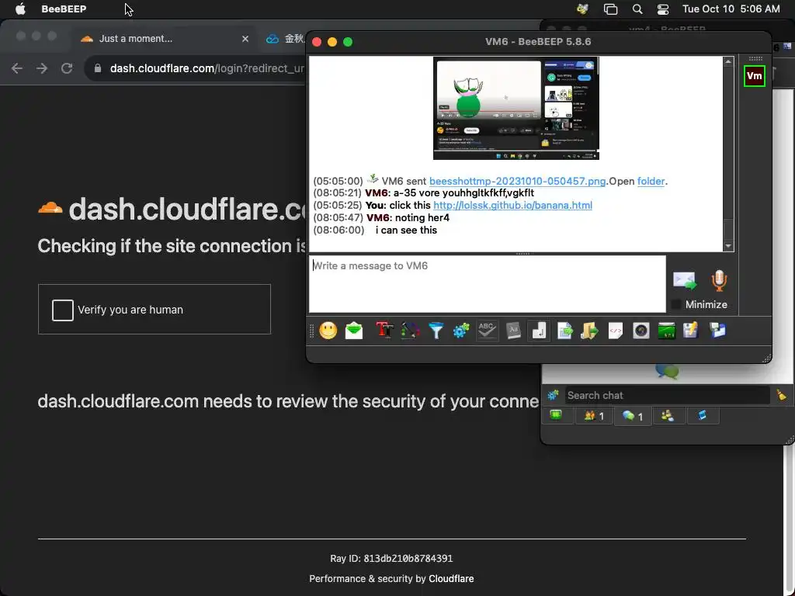Viewport: 795px width, 596px height.
Task: Open Spotlight search in menu bar
Action: pos(637,9)
